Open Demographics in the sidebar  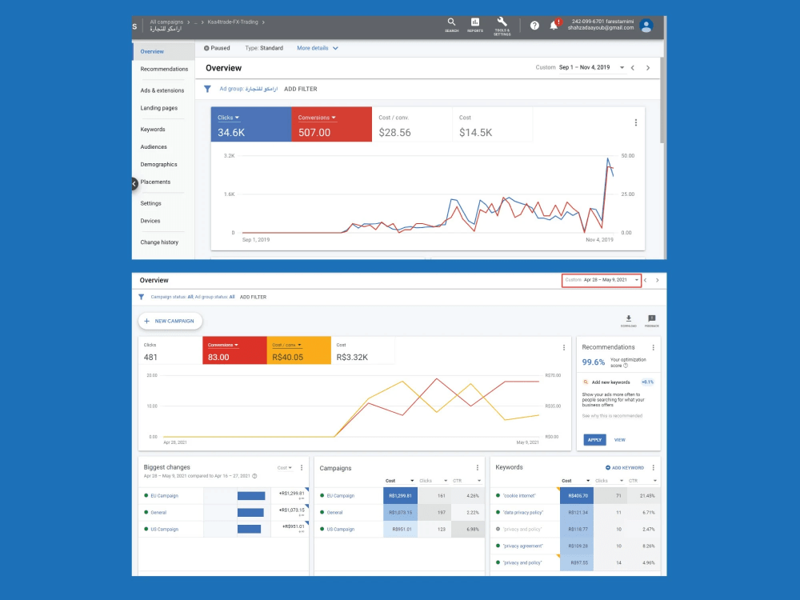[158, 164]
